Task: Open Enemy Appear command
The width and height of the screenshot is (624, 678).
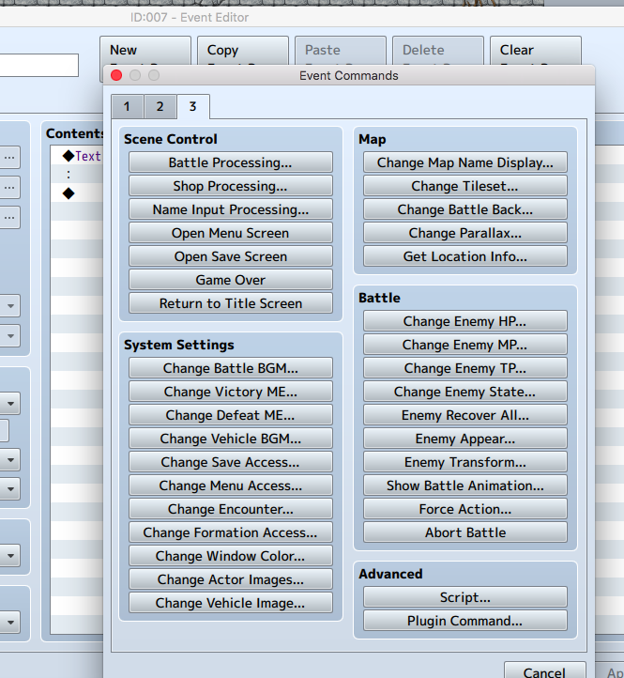Action: (x=465, y=439)
